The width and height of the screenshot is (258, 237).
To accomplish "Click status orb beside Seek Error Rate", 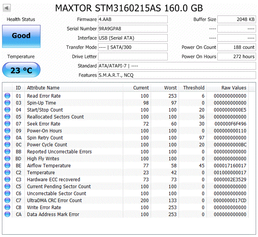I will [7, 124].
